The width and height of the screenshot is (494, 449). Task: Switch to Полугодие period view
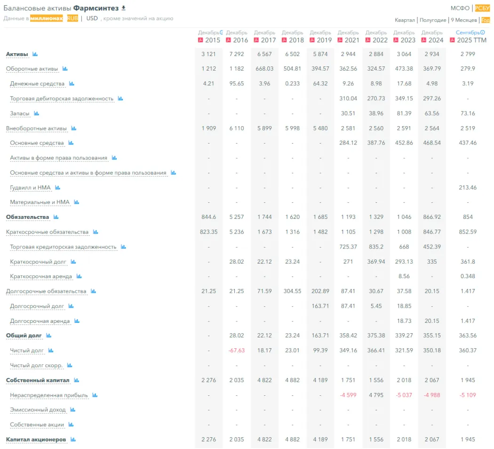(433, 20)
